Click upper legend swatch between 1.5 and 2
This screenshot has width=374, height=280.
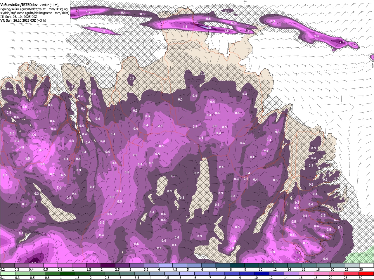click(93, 265)
